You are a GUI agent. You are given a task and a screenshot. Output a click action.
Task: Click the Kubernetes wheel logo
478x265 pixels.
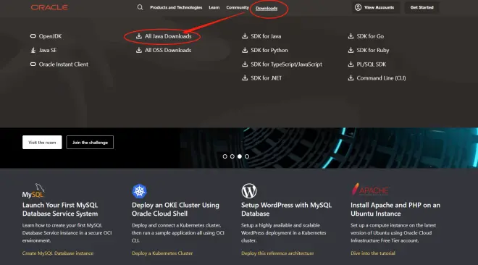139,191
